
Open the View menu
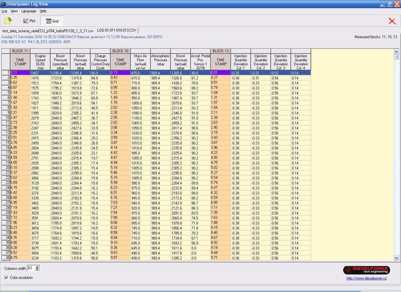14,11
